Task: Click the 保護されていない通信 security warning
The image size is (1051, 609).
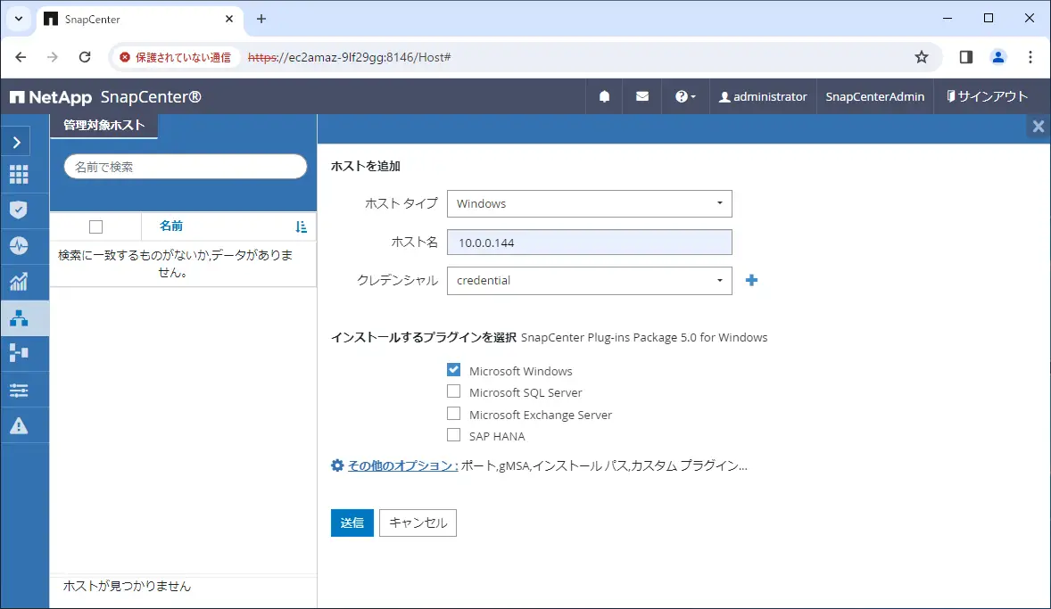Action: [x=175, y=58]
